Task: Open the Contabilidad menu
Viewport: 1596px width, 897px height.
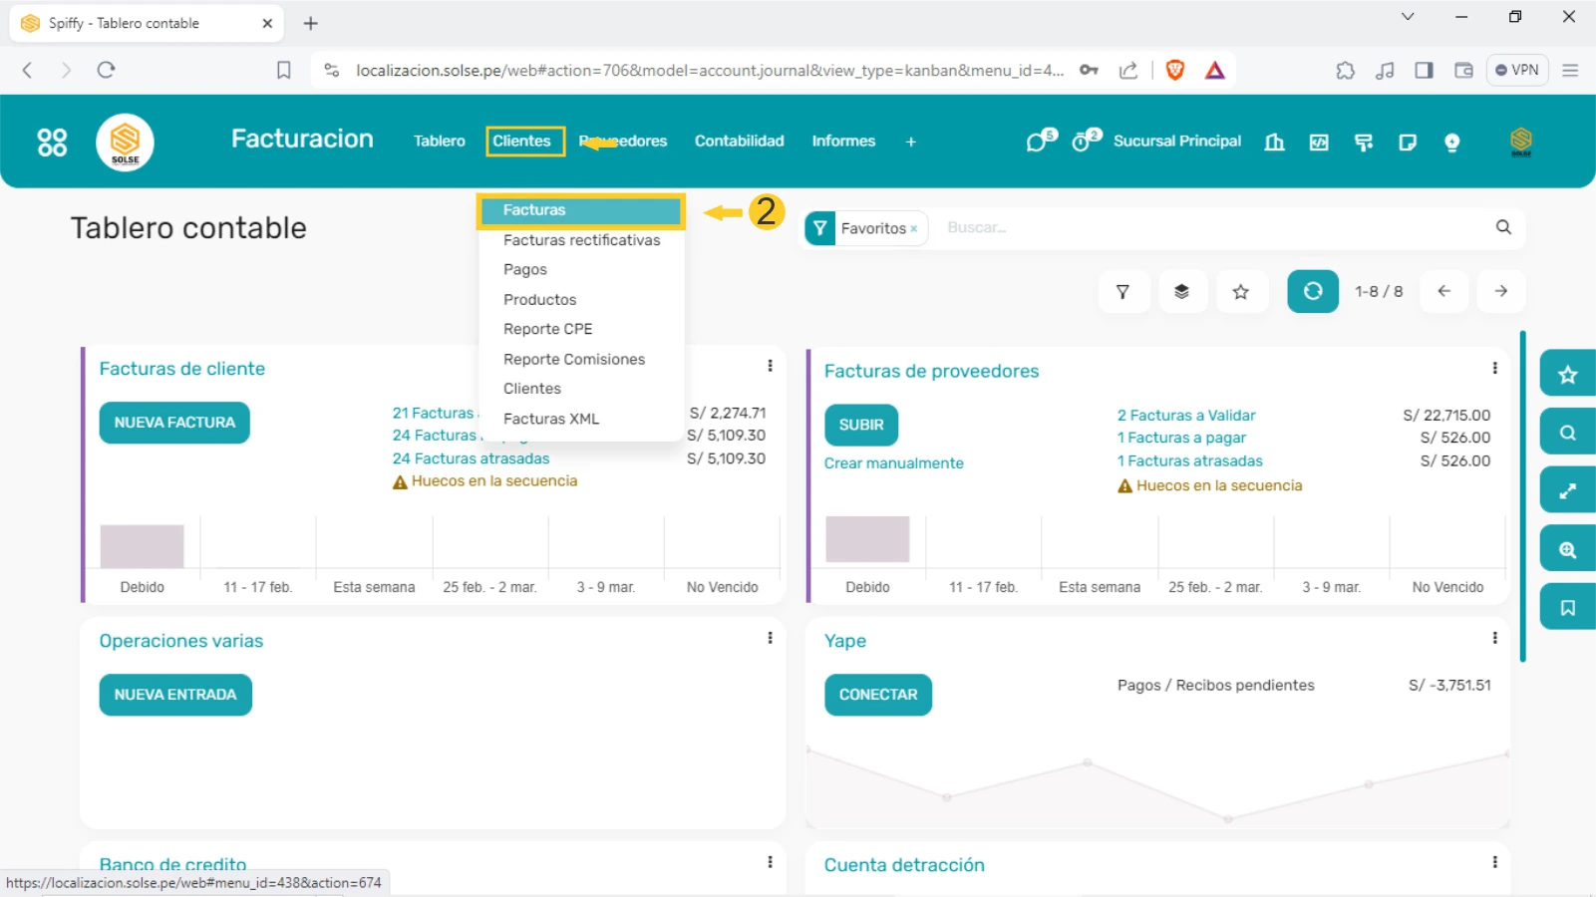Action: tap(739, 142)
